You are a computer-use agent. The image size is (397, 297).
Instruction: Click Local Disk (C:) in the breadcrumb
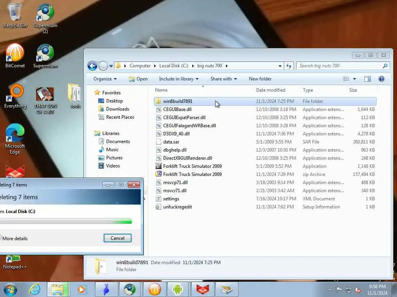[174, 66]
